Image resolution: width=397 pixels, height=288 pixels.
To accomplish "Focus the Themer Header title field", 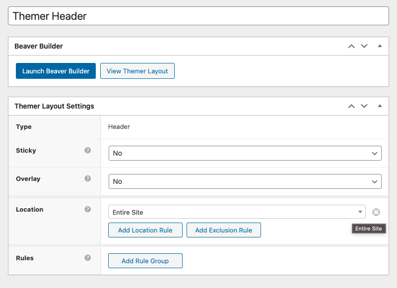I will [198, 16].
